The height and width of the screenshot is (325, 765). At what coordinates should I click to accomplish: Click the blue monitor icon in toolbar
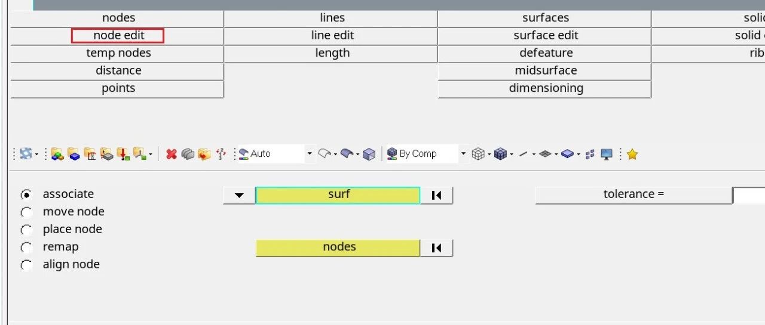pos(607,154)
